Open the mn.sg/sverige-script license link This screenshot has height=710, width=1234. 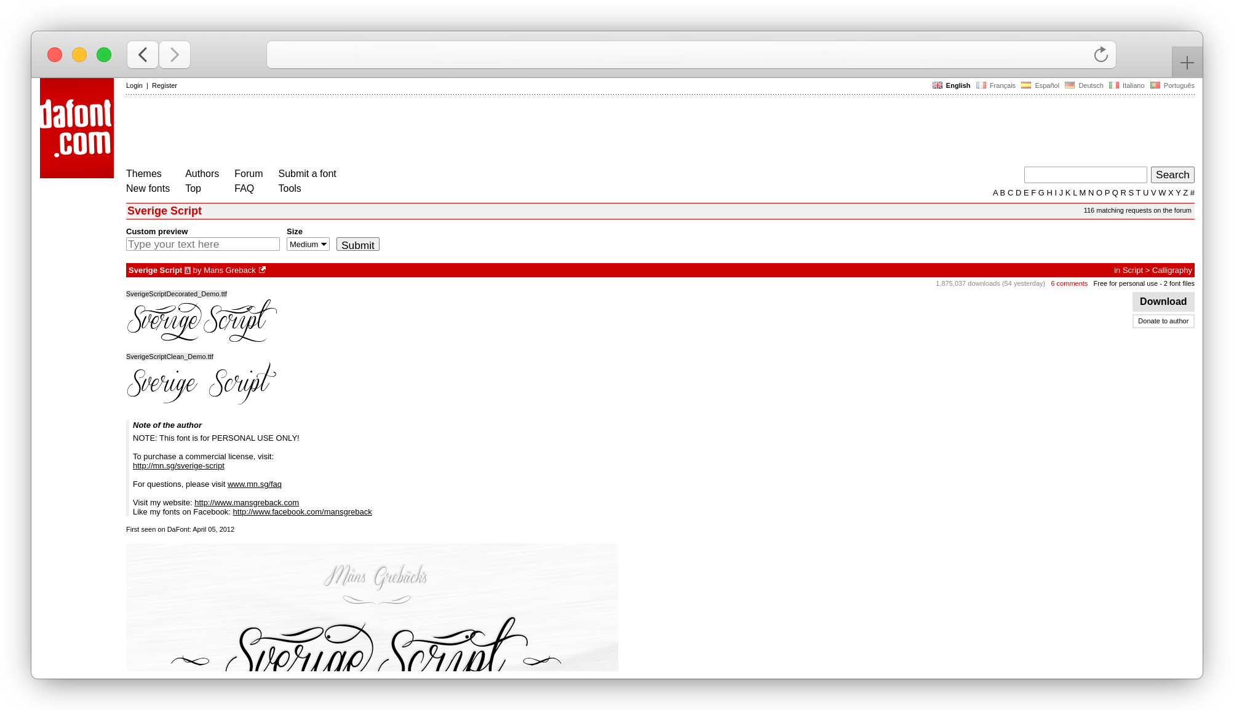[178, 466]
